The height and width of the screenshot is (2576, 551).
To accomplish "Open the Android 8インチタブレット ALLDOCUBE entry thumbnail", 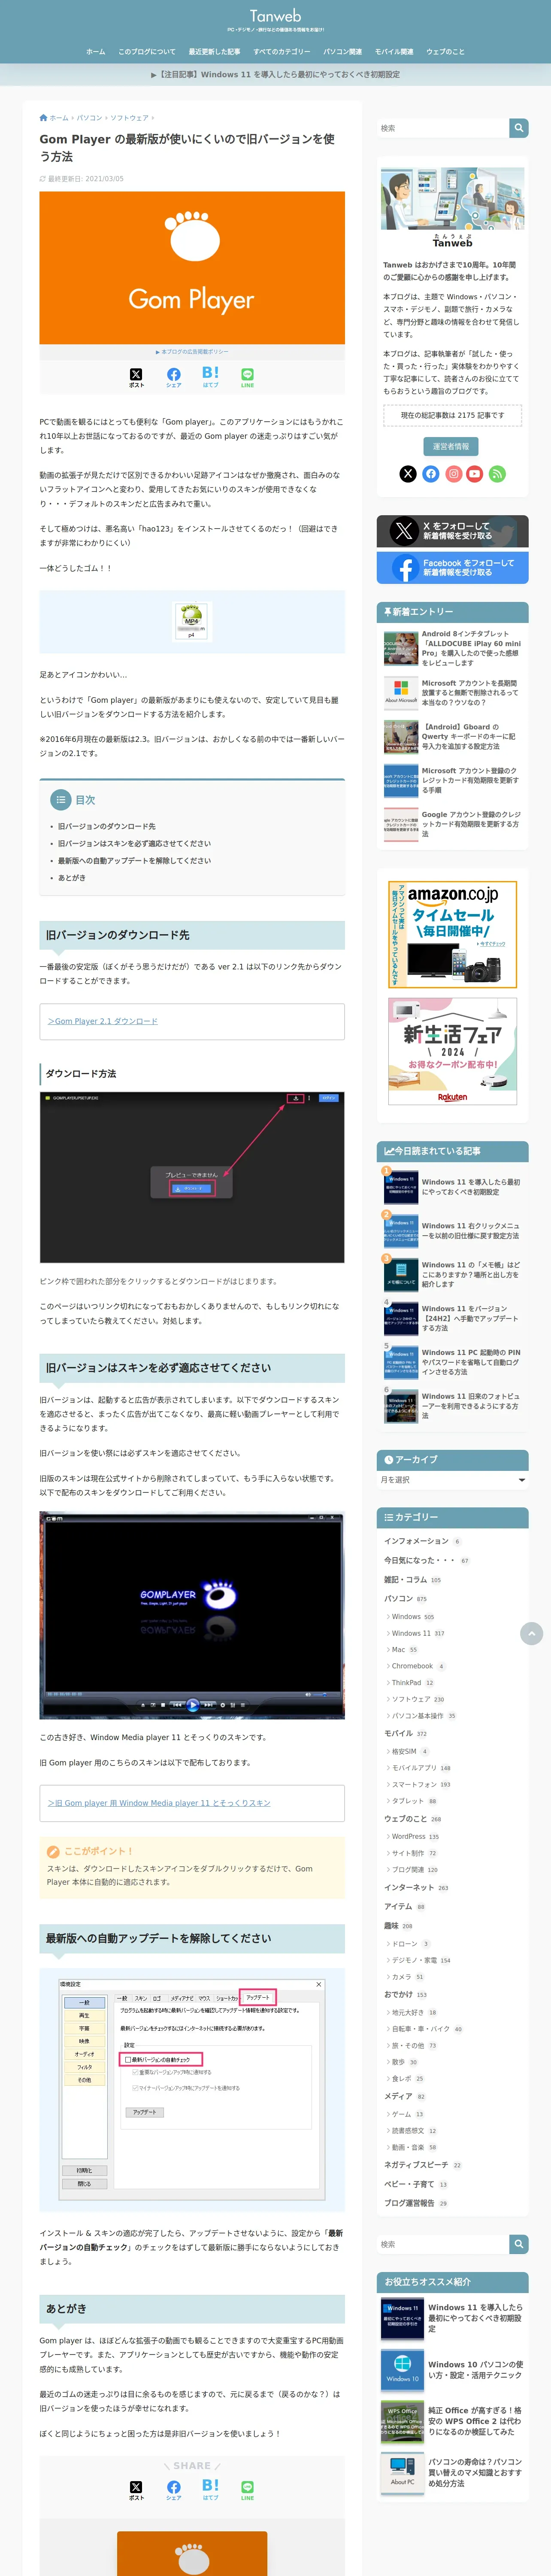I will (x=400, y=649).
